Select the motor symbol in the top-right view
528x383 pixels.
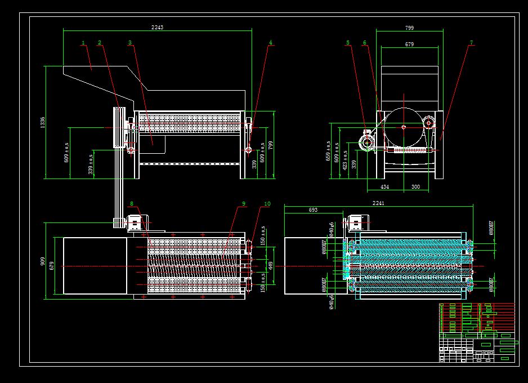(366, 141)
